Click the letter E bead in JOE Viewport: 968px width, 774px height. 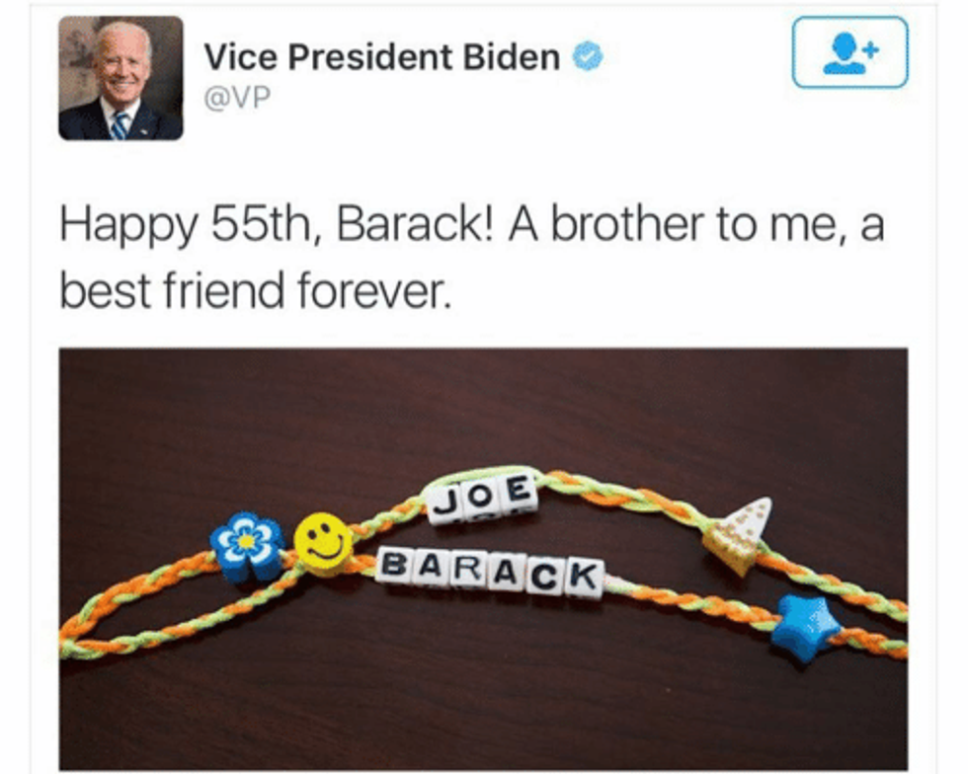[x=519, y=492]
